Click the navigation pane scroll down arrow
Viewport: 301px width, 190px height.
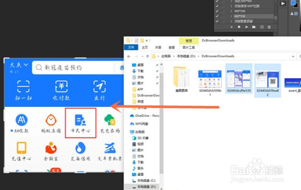161,189
